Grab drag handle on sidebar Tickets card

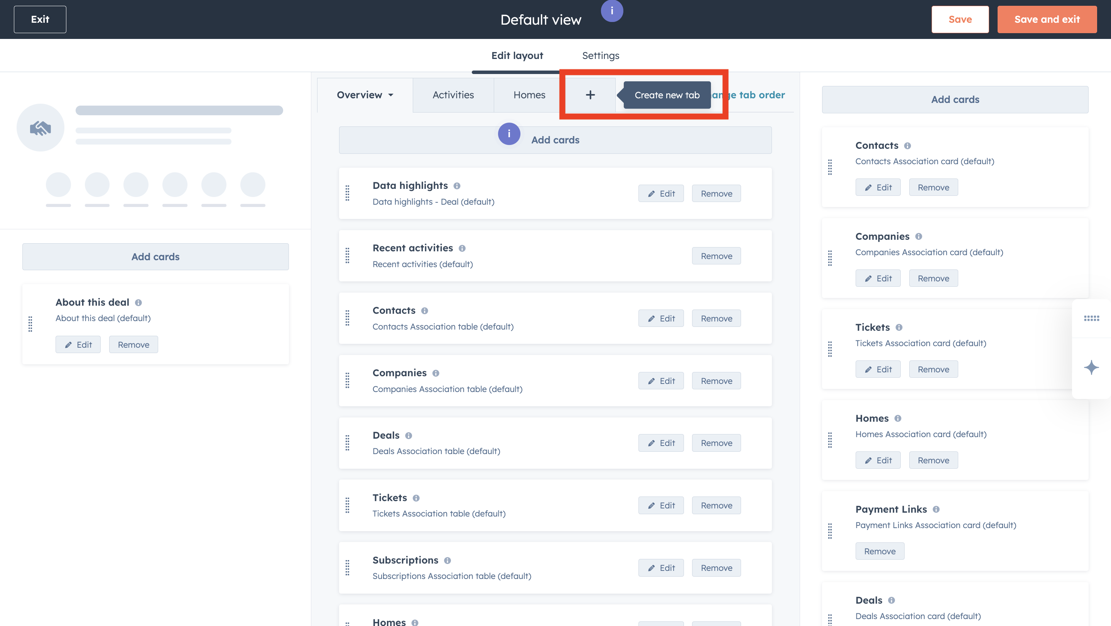[830, 348]
